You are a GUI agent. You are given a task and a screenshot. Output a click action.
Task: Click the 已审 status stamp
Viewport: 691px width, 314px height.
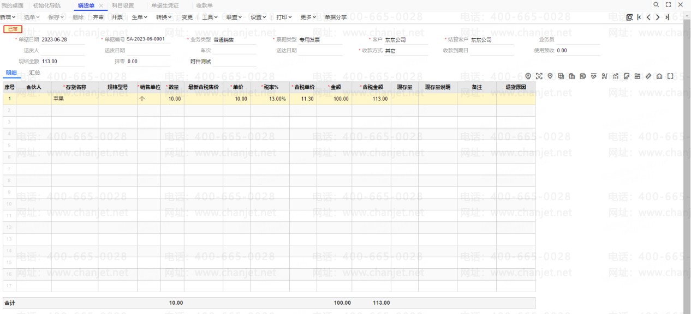[13, 29]
